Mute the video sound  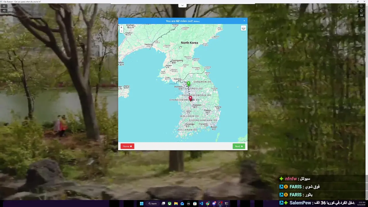pos(4,11)
